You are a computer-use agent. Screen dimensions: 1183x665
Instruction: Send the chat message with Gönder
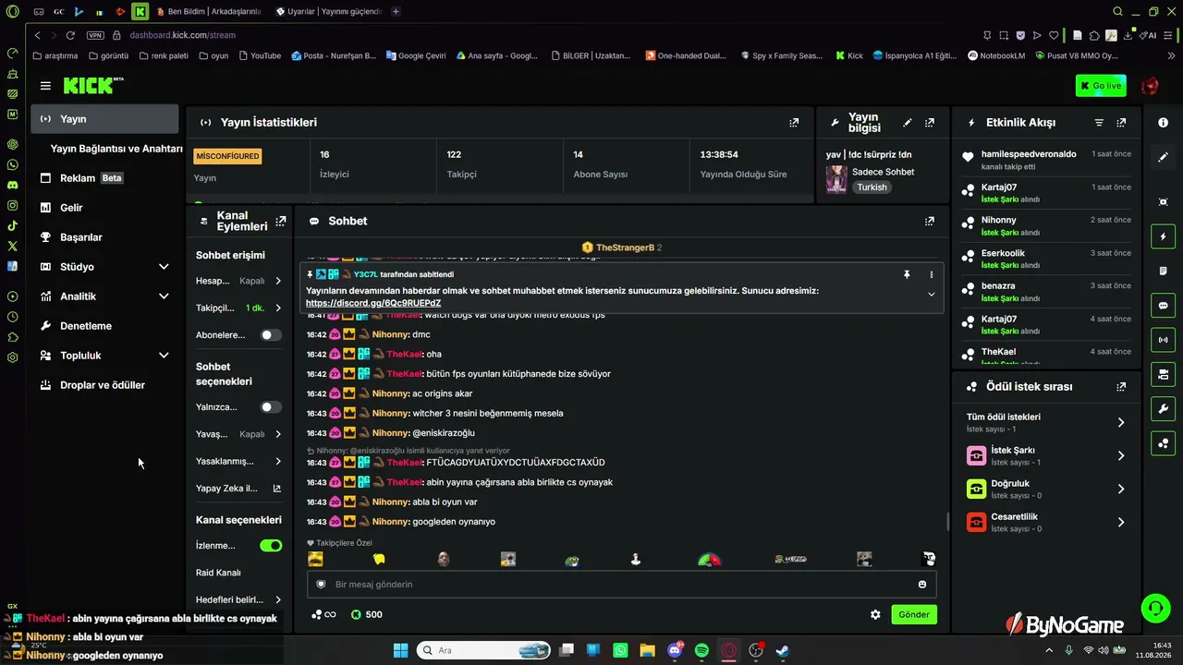click(914, 614)
